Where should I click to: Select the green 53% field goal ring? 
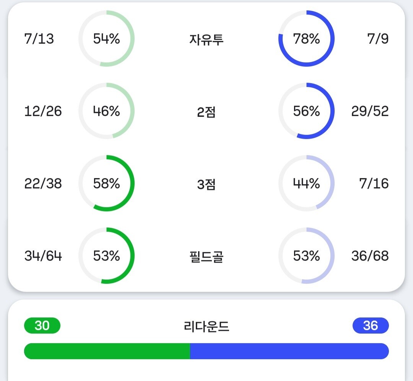106,255
